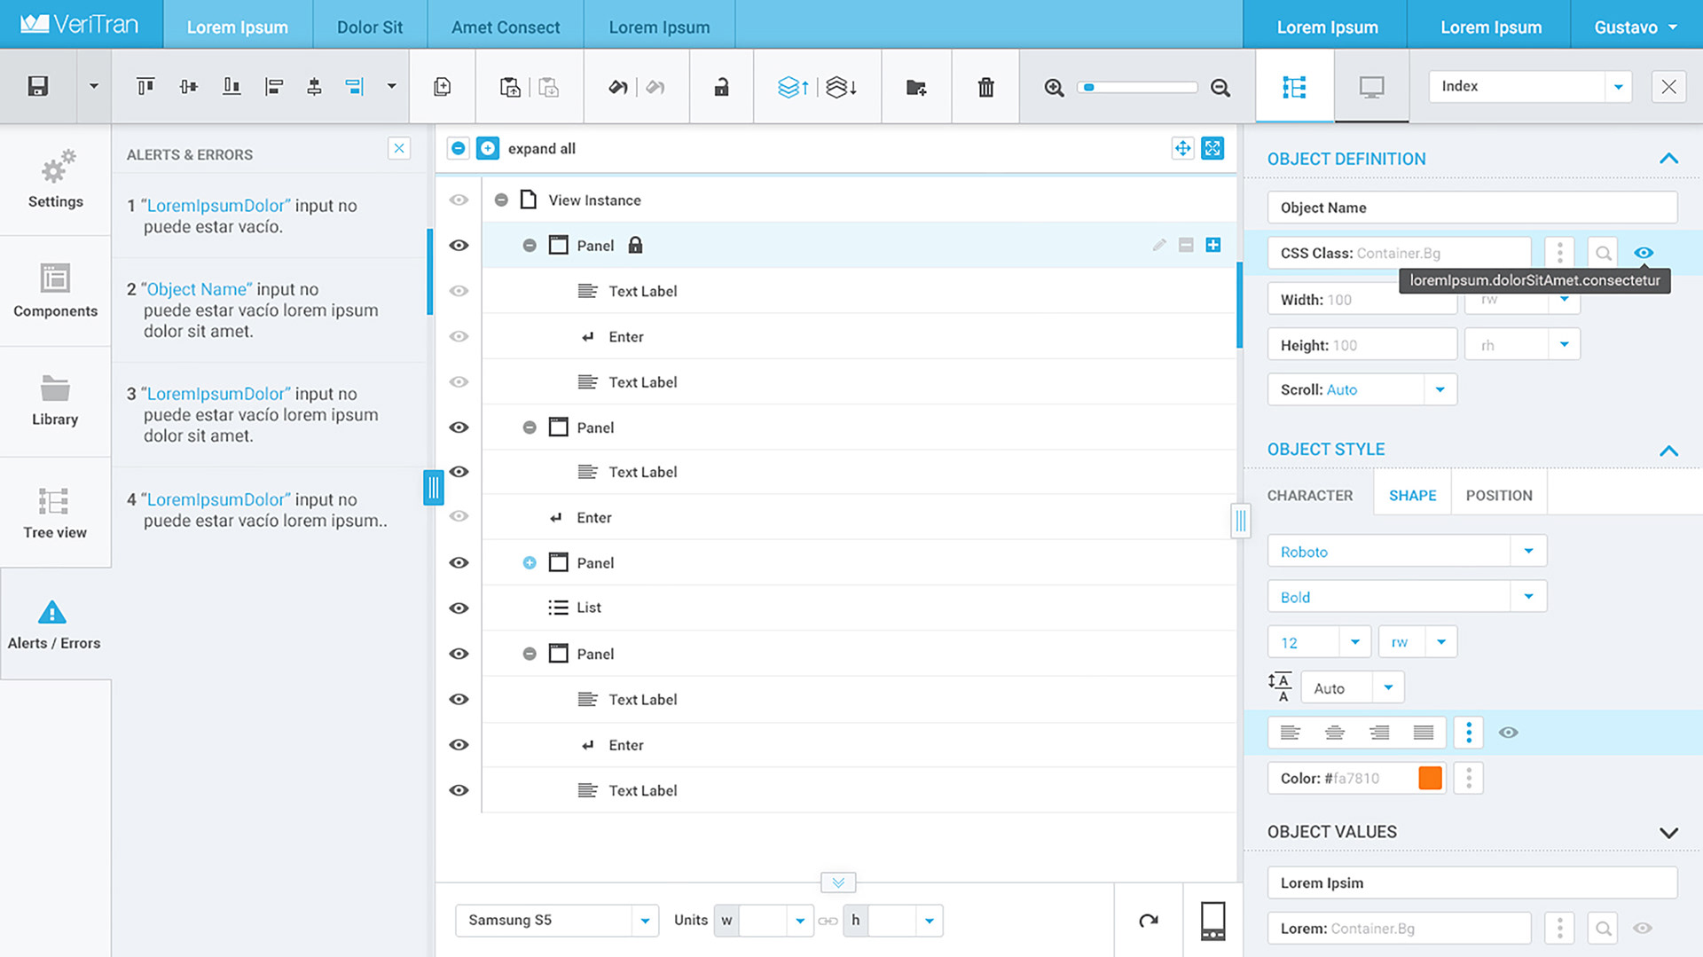Toggle visibility of the List row
1703x957 pixels.
pyautogui.click(x=459, y=608)
